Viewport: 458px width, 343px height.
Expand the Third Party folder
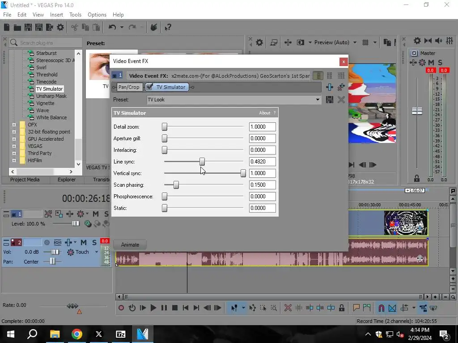(14, 153)
